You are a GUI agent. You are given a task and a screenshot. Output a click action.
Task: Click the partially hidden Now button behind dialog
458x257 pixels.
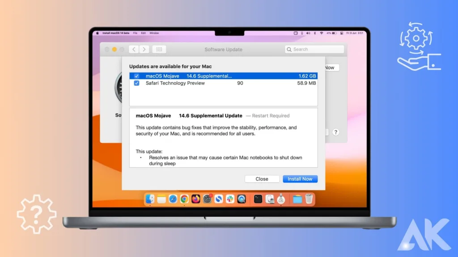(332, 68)
